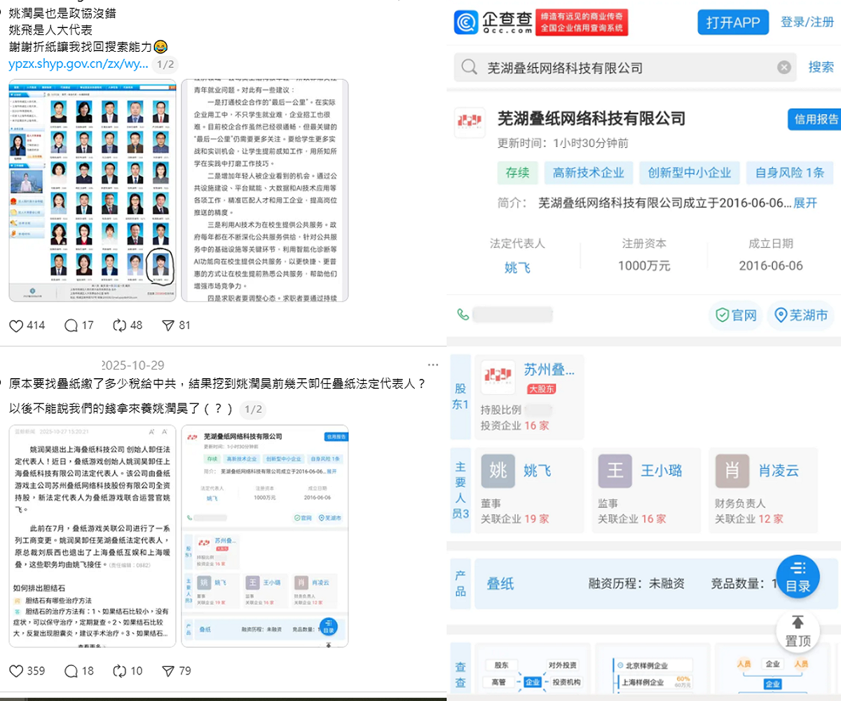The width and height of the screenshot is (841, 701).
Task: Open the small Qcc company page thumbnail
Action: [x=265, y=536]
